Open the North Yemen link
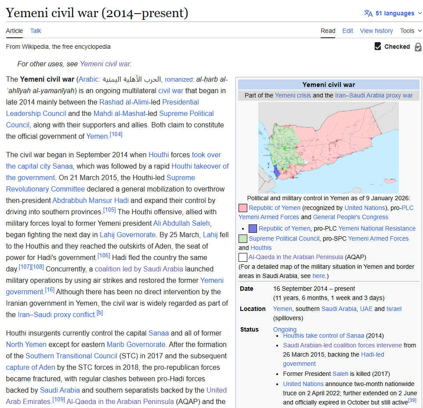Viewport: 423px width, 408px height. coord(26,345)
